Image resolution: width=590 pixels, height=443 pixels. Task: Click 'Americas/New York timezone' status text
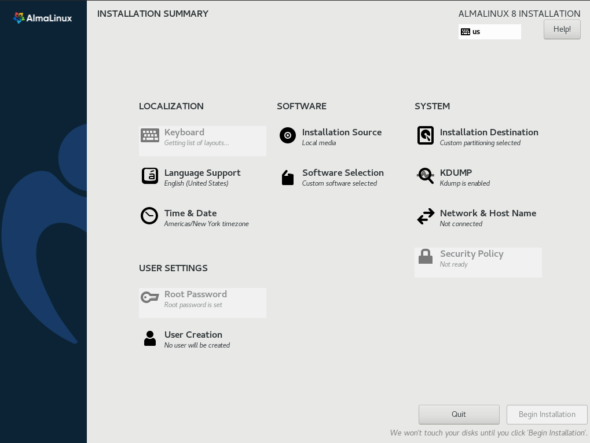[x=207, y=224]
